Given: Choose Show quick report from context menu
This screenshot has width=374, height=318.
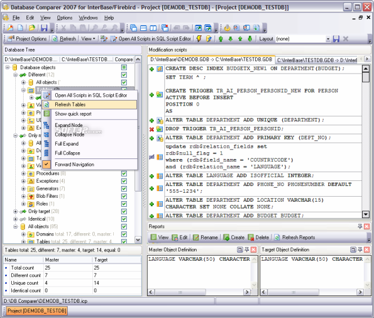Looking at the screenshot, I should coord(90,114).
